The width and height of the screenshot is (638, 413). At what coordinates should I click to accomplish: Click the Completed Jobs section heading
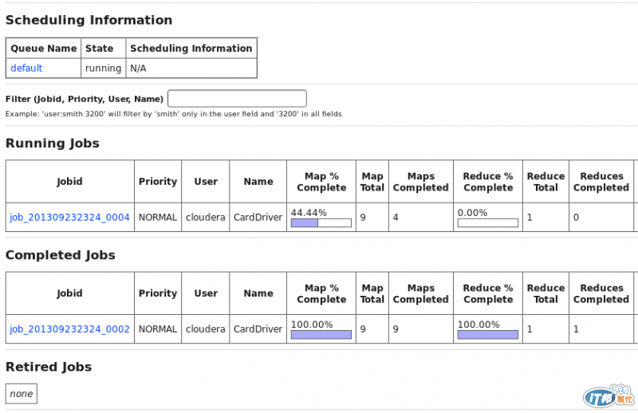[x=61, y=255]
